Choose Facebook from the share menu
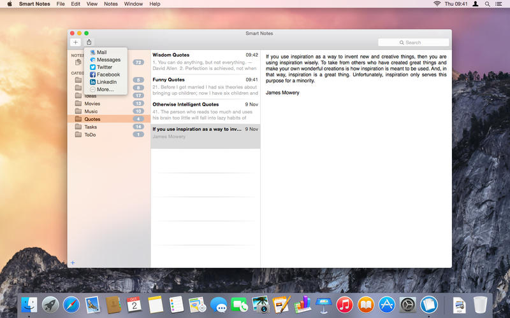The width and height of the screenshot is (510, 318). (x=106, y=74)
